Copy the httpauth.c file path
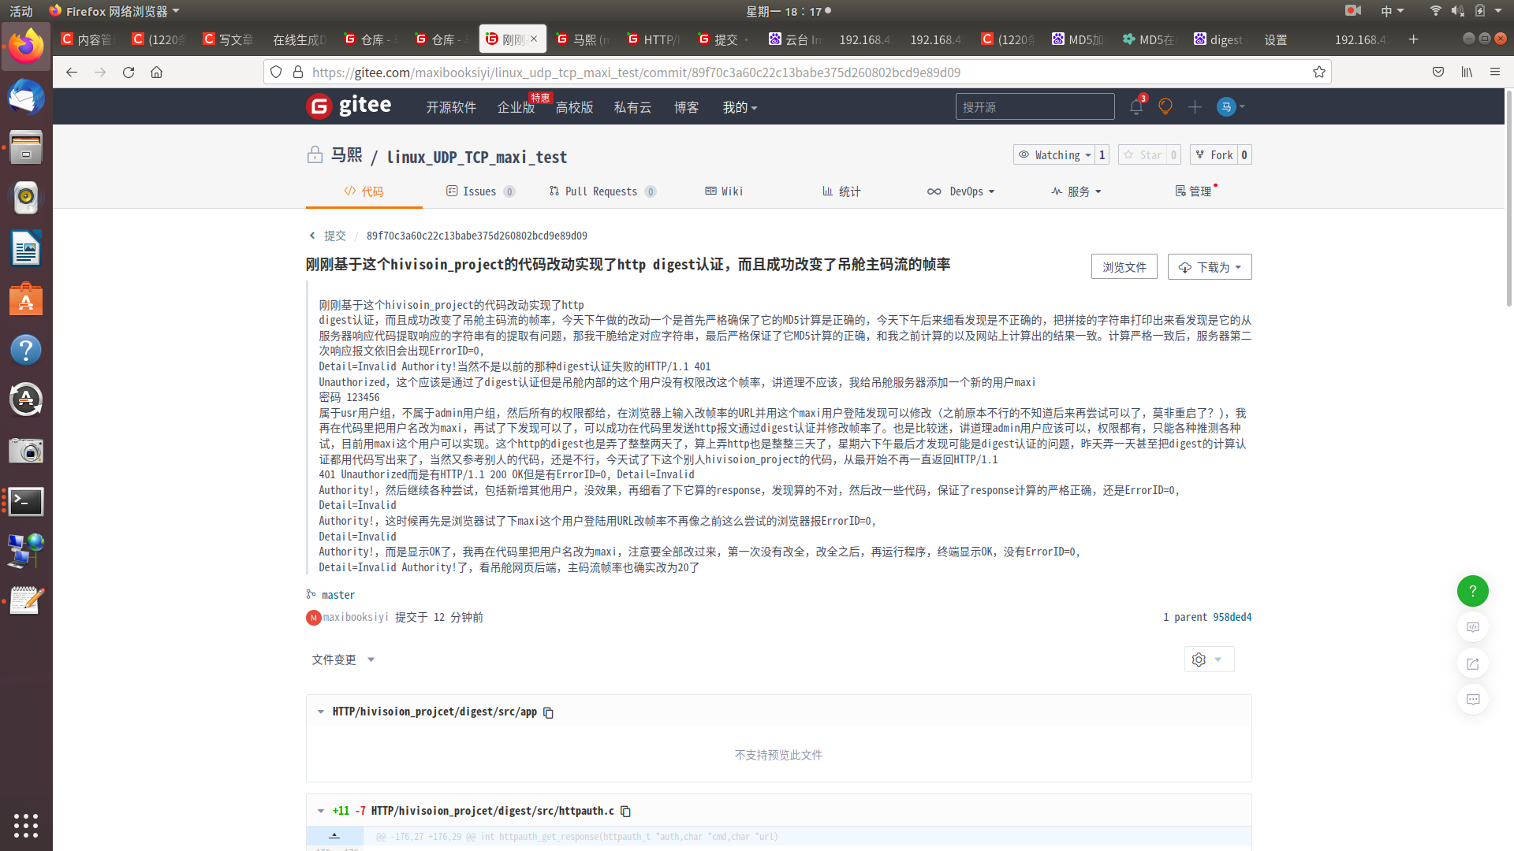Viewport: 1514px width, 851px height. (x=625, y=811)
